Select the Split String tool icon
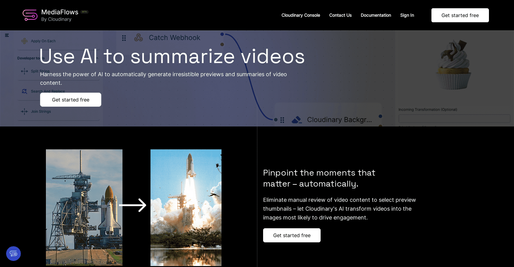 click(x=24, y=71)
